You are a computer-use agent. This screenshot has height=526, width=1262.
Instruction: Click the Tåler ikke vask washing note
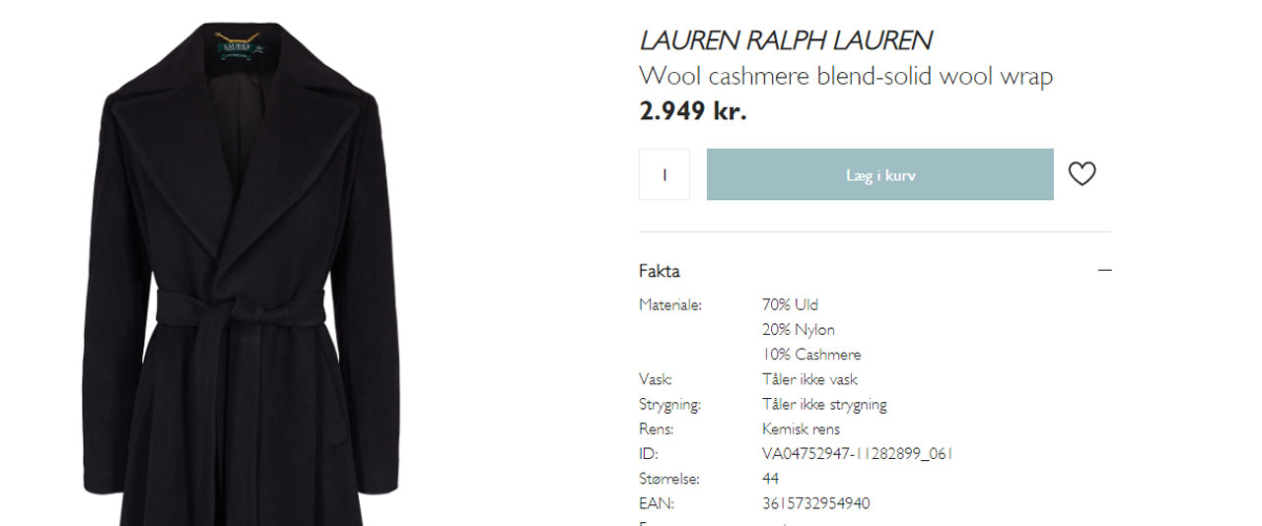click(809, 379)
